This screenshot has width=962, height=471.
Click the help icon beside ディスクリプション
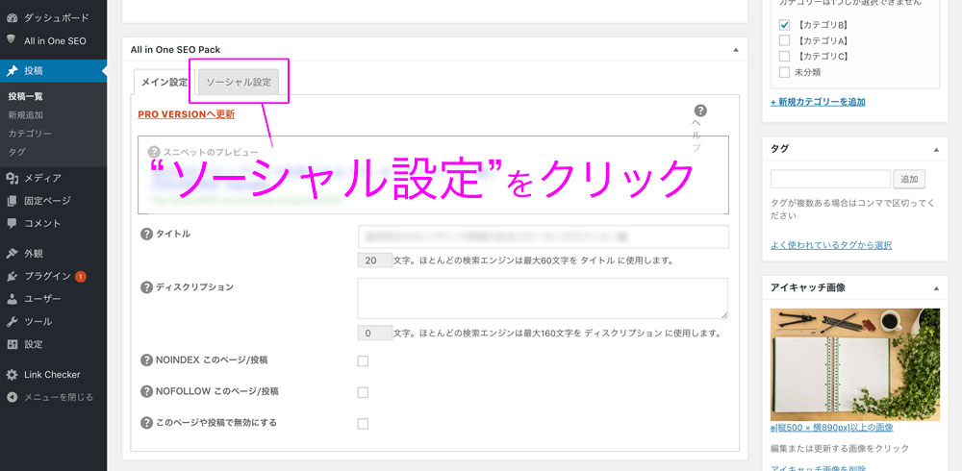point(146,287)
